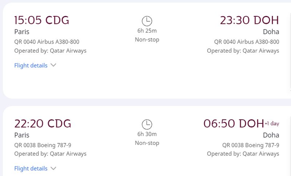
Task: Click Doha city name on first flight
Action: click(271, 32)
